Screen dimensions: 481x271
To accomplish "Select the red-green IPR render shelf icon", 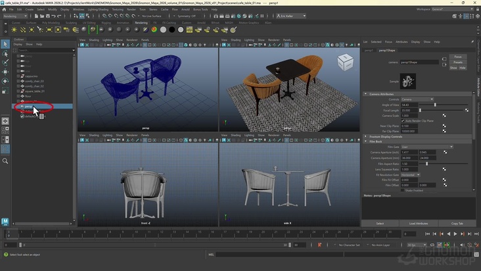I will click(154, 29).
